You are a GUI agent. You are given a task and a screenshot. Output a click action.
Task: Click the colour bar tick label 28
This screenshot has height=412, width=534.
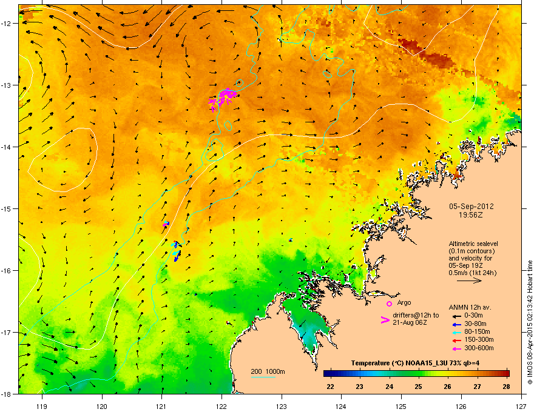pos(507,387)
